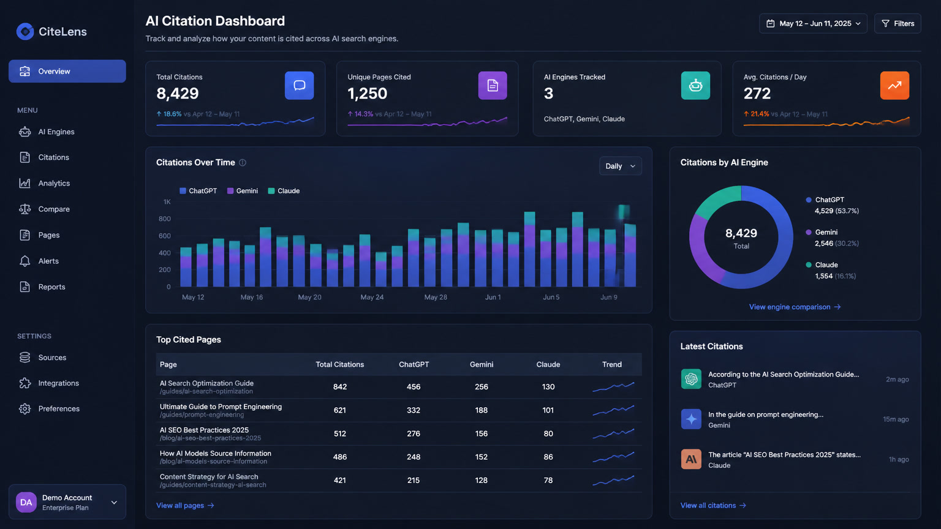The width and height of the screenshot is (941, 529).
Task: Open citation 'The article AI SEO Best Practices 2025 states...'
Action: point(795,459)
